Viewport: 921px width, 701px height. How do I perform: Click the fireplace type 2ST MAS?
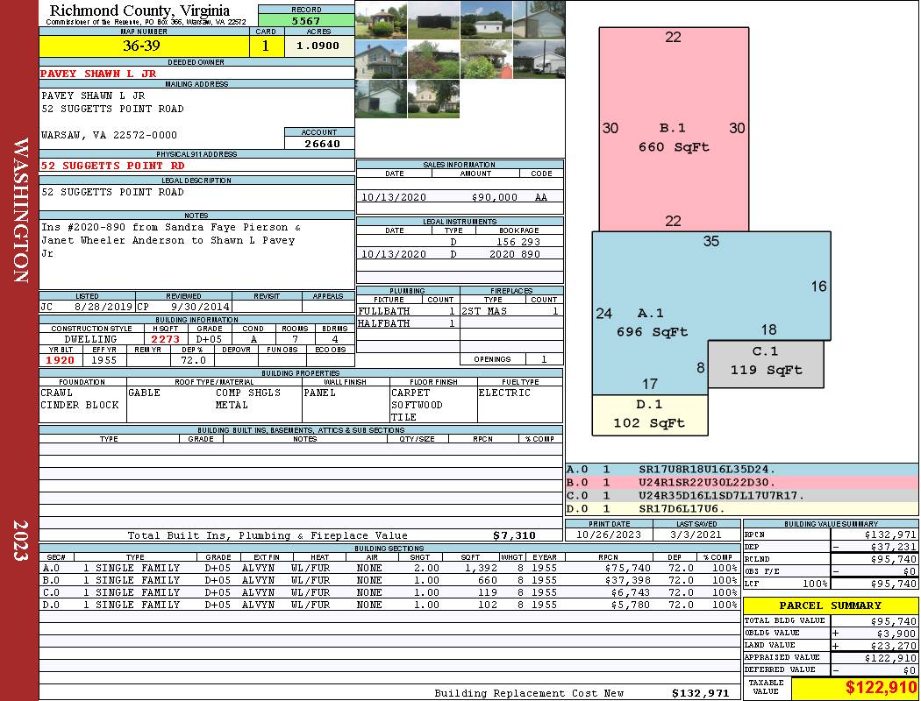[484, 311]
